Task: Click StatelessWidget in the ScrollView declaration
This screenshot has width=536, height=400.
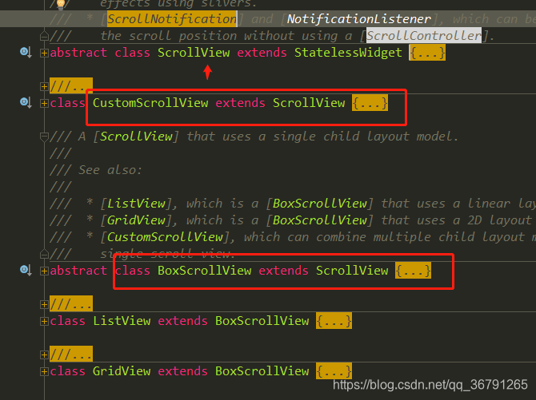Action: point(348,53)
